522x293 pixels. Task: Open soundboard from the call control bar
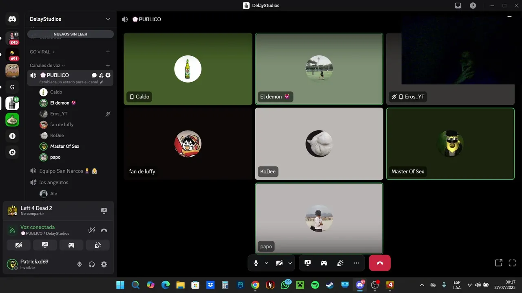pyautogui.click(x=340, y=263)
